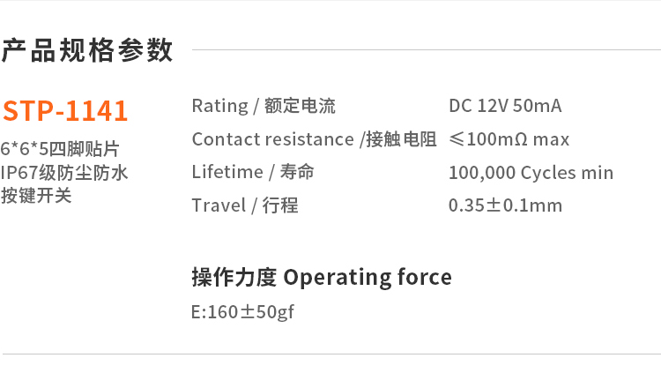
Task: Select the Lifetime / 寿命 label
Action: pyautogui.click(x=253, y=172)
